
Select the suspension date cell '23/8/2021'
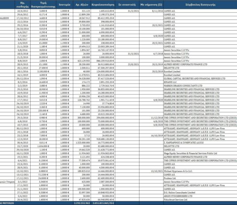tap(127, 64)
